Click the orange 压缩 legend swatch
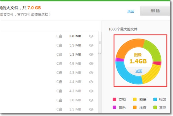 pos(135,107)
